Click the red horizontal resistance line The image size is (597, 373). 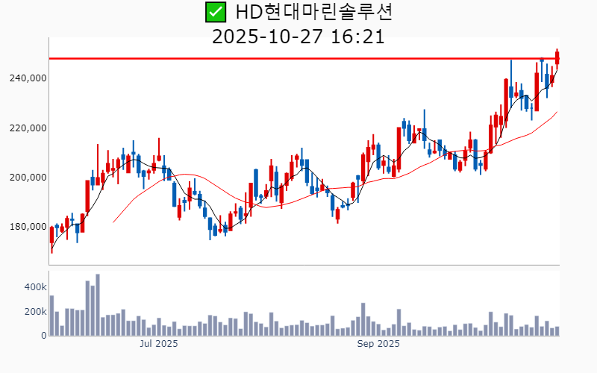(298, 58)
